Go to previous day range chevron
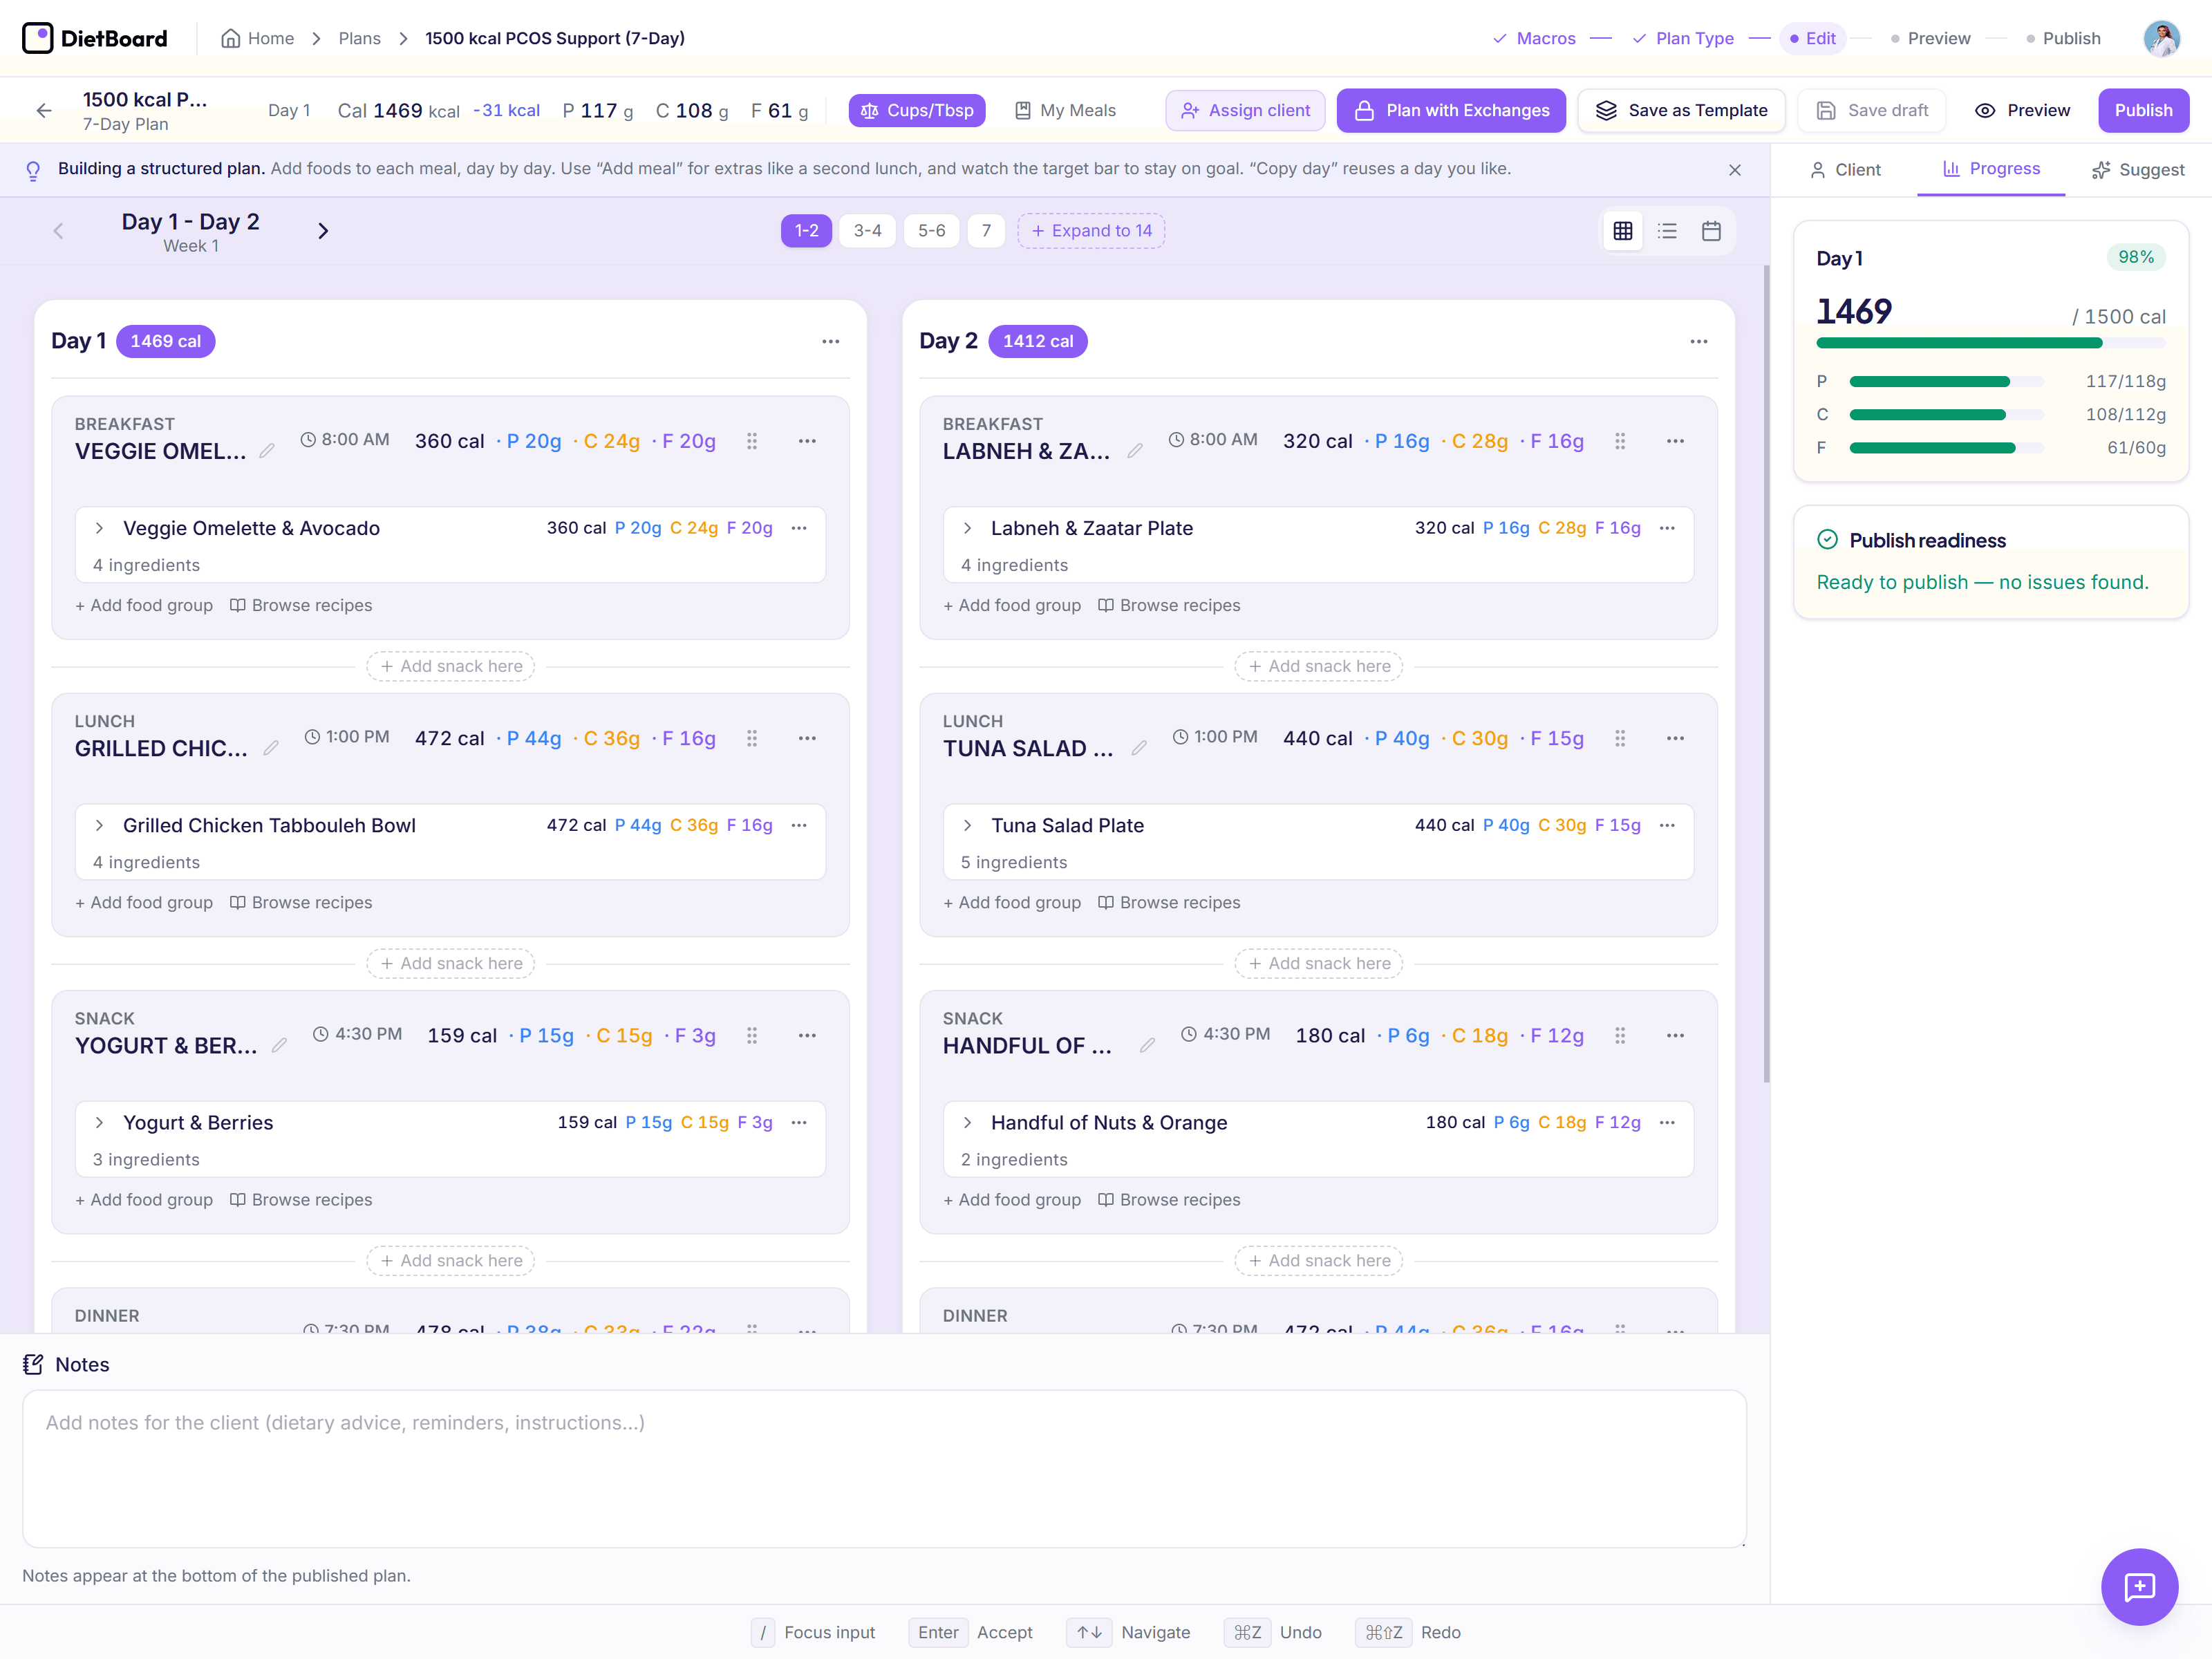This screenshot has height=1659, width=2212. coord(58,231)
